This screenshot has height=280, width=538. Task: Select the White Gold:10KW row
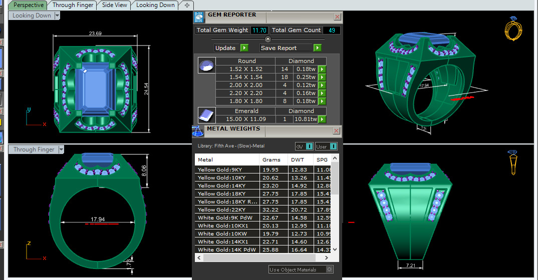(263, 234)
